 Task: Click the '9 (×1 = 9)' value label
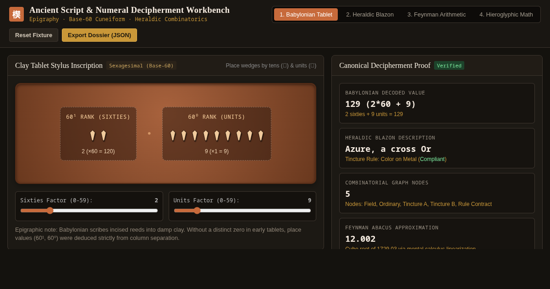tap(217, 151)
